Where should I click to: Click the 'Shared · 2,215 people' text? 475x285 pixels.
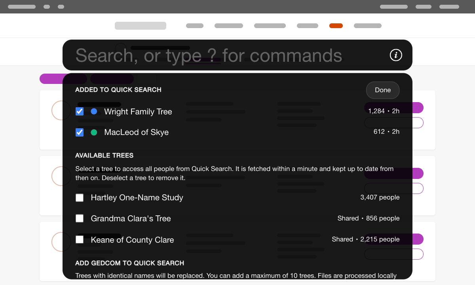[366, 239]
